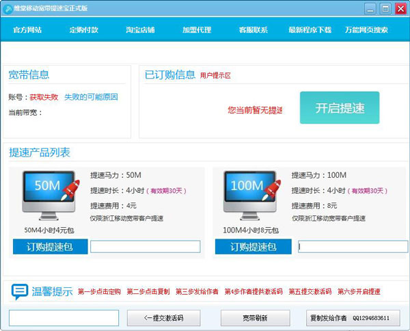Open the 最新程序下载 menu item
Viewport: 410px width, 331px height.
(310, 30)
